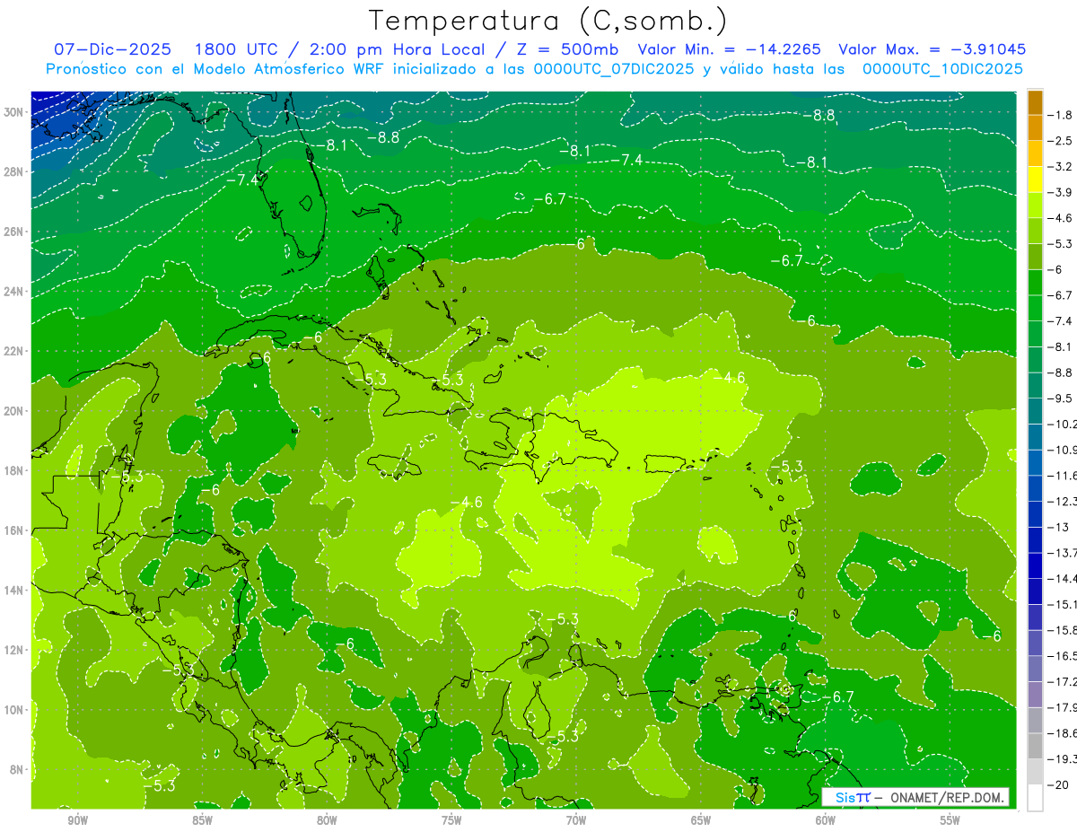Click the '-20' colorbar label

tap(1060, 785)
